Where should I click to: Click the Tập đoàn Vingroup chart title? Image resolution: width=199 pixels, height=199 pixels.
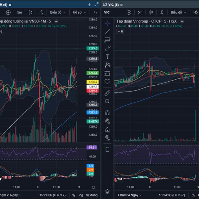pyautogui.click(x=147, y=21)
